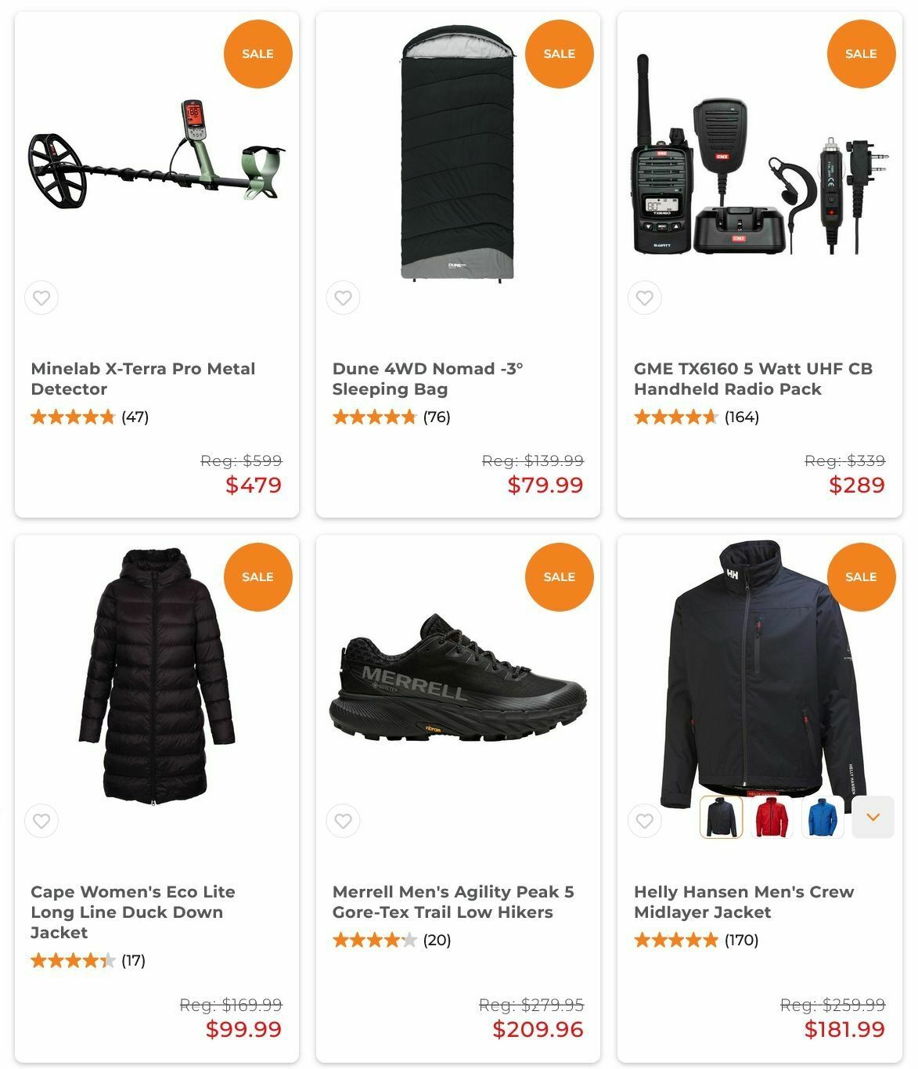Open star rating for Helly Hansen jacket
Viewport: 918px width, 1069px height.
pos(675,940)
